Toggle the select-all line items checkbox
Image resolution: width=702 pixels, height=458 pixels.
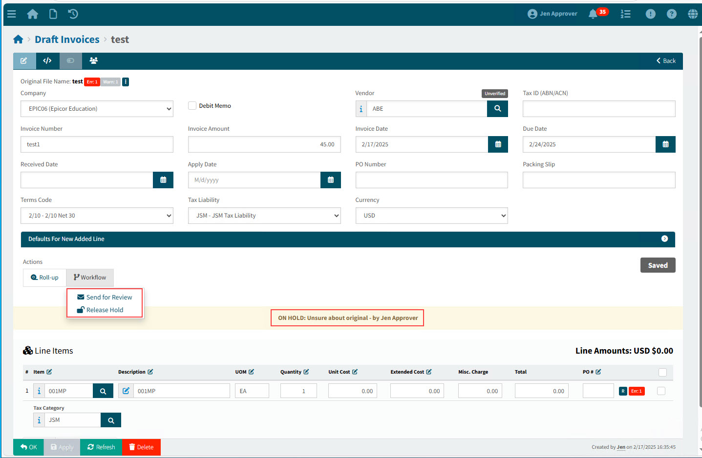(x=662, y=372)
